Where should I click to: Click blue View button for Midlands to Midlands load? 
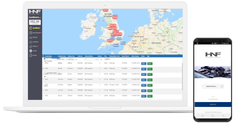tap(144, 64)
